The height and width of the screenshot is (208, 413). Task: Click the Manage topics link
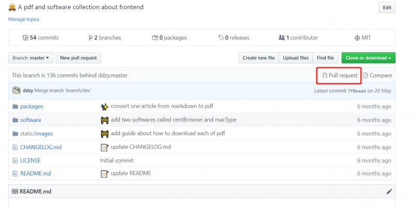tap(23, 20)
